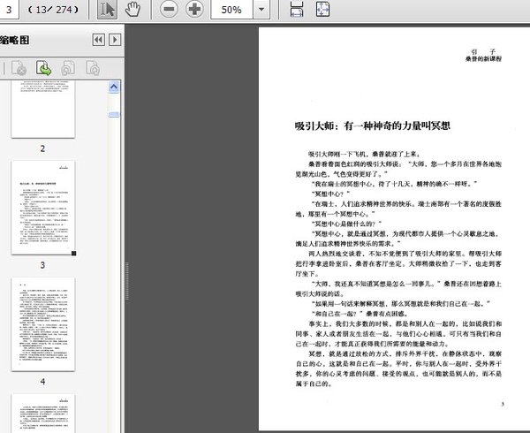Edit the 50% zoom value field
The image size is (530, 433).
(x=231, y=10)
